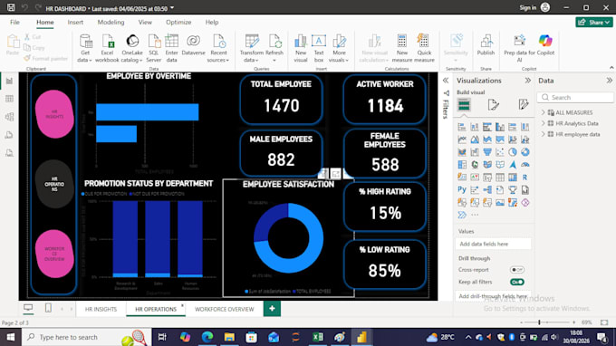Select the Treemap visual icon
616x346 pixels.
pyautogui.click(x=462, y=165)
